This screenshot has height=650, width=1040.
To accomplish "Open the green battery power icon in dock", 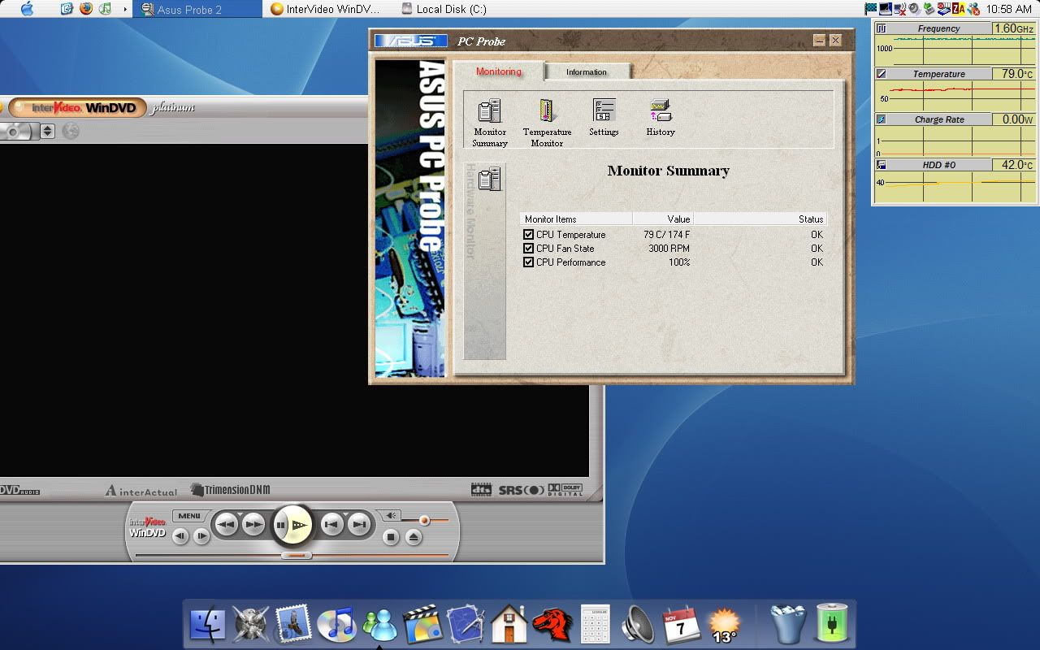I will pyautogui.click(x=832, y=624).
